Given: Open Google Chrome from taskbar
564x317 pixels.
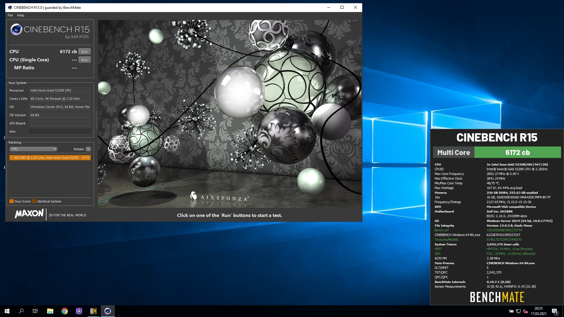Looking at the screenshot, I should click(65, 311).
